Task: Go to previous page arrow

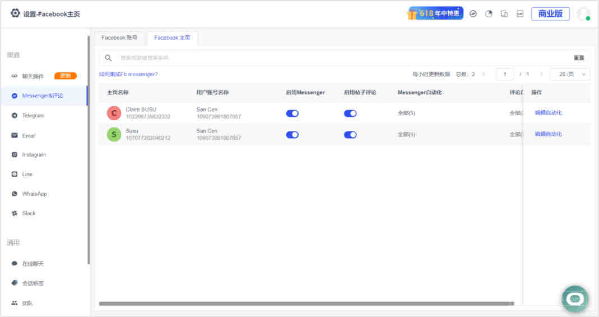Action: click(x=484, y=74)
